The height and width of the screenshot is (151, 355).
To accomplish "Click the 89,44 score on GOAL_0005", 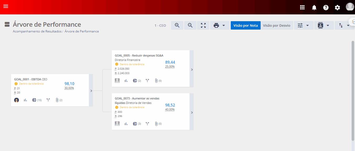I will point(170,62).
